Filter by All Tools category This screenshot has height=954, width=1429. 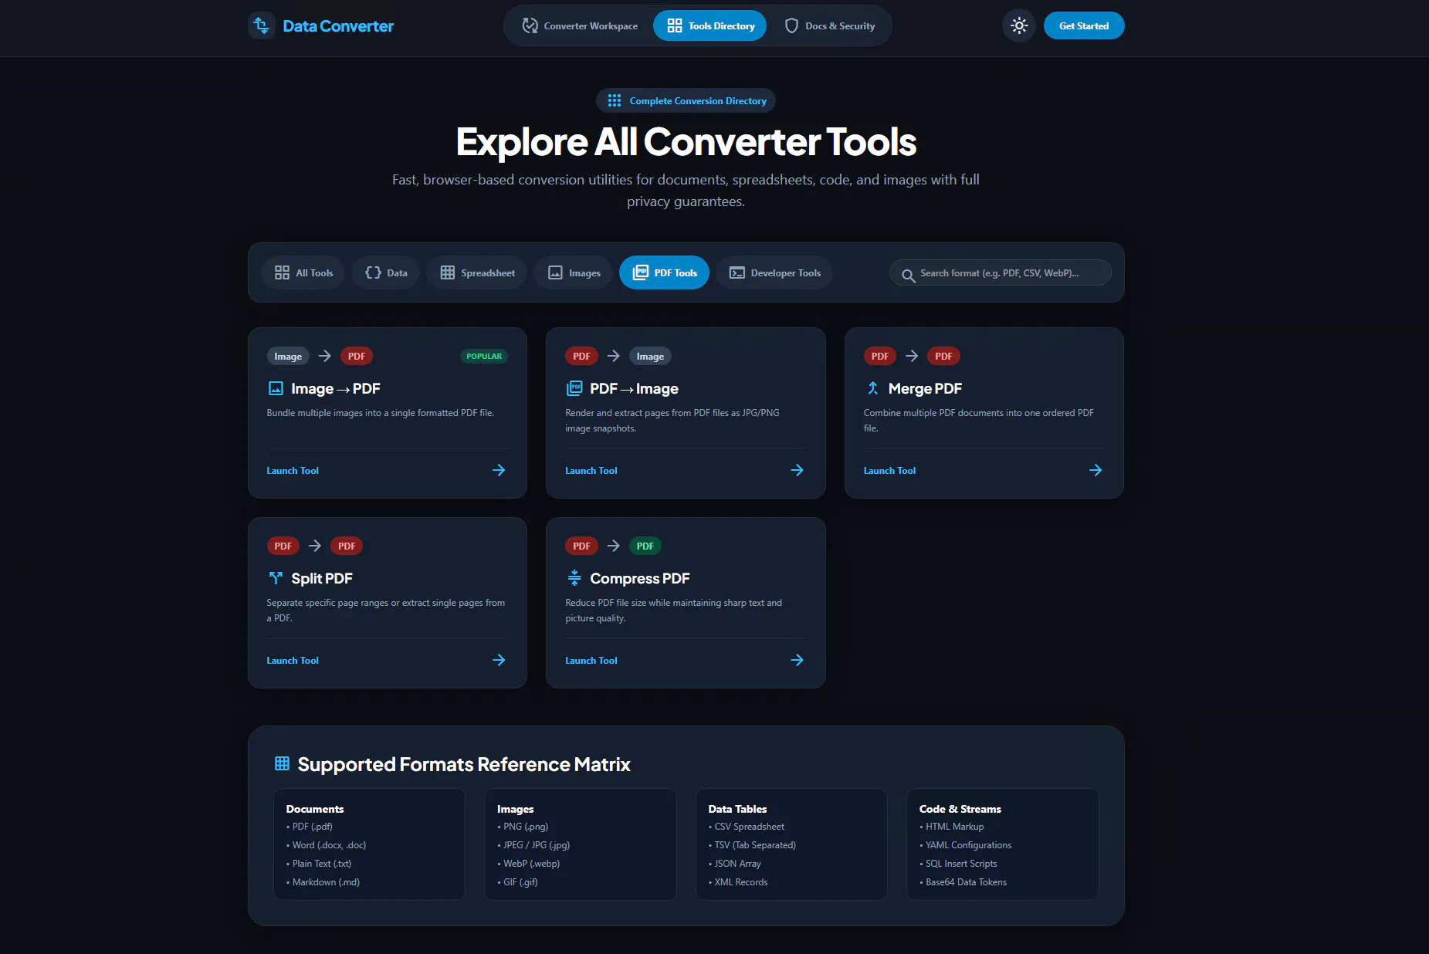(x=303, y=272)
